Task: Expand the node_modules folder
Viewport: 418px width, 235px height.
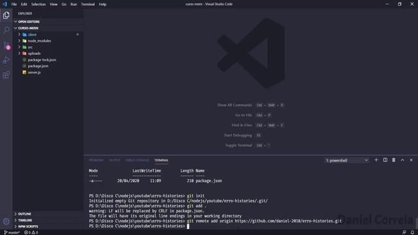Action: click(x=39, y=40)
